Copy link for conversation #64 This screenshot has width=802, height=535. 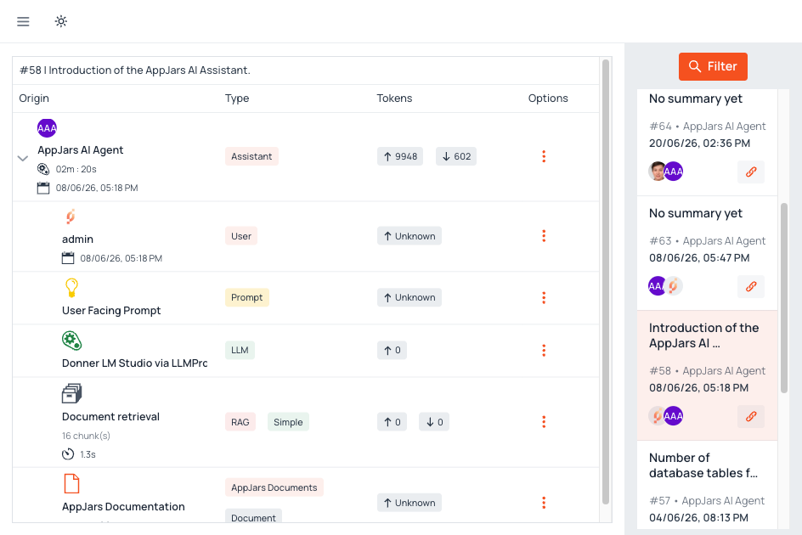coord(751,172)
